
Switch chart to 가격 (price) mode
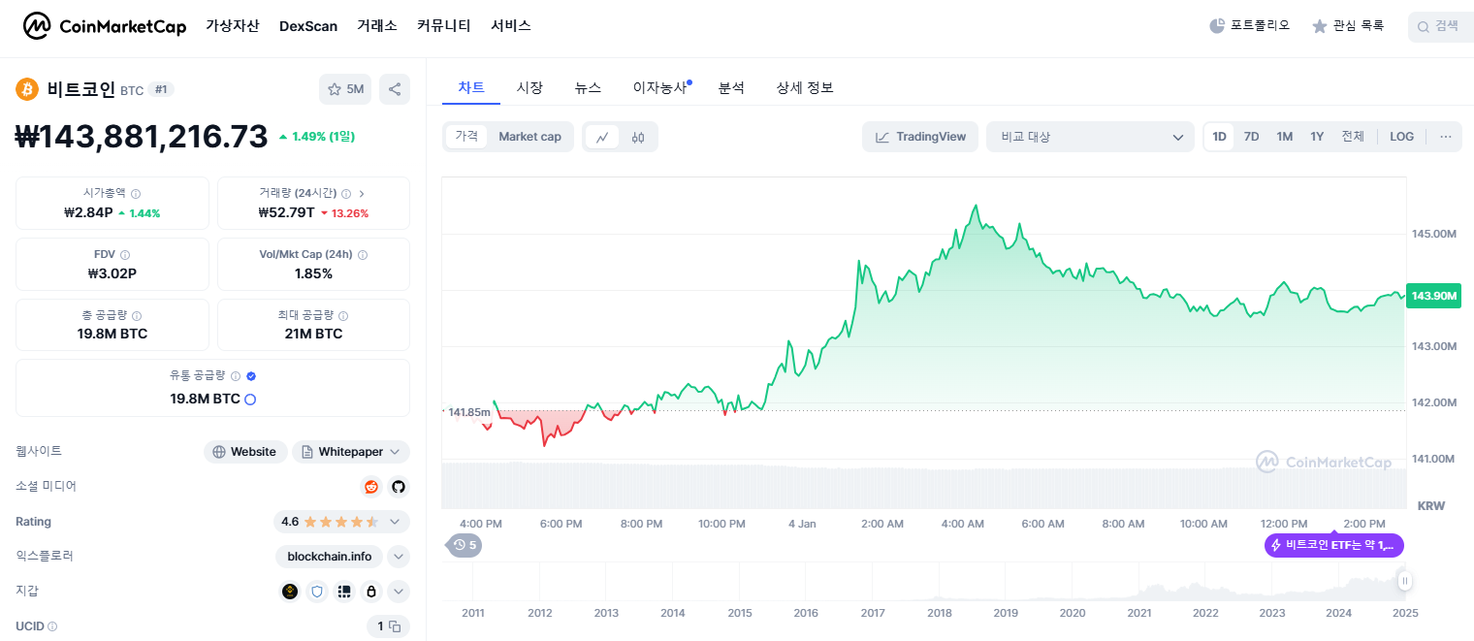[x=466, y=137]
